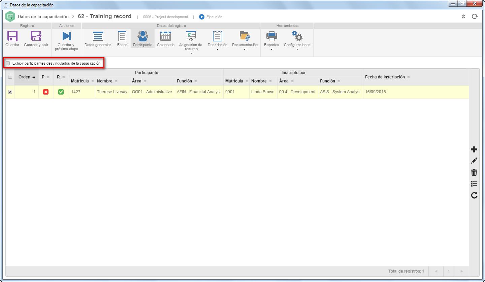Click Guardar y próxima etapa icon
Viewport: 485px width, 282px height.
(66, 36)
